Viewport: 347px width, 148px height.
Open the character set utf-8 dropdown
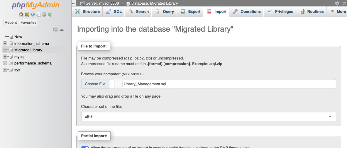208,116
